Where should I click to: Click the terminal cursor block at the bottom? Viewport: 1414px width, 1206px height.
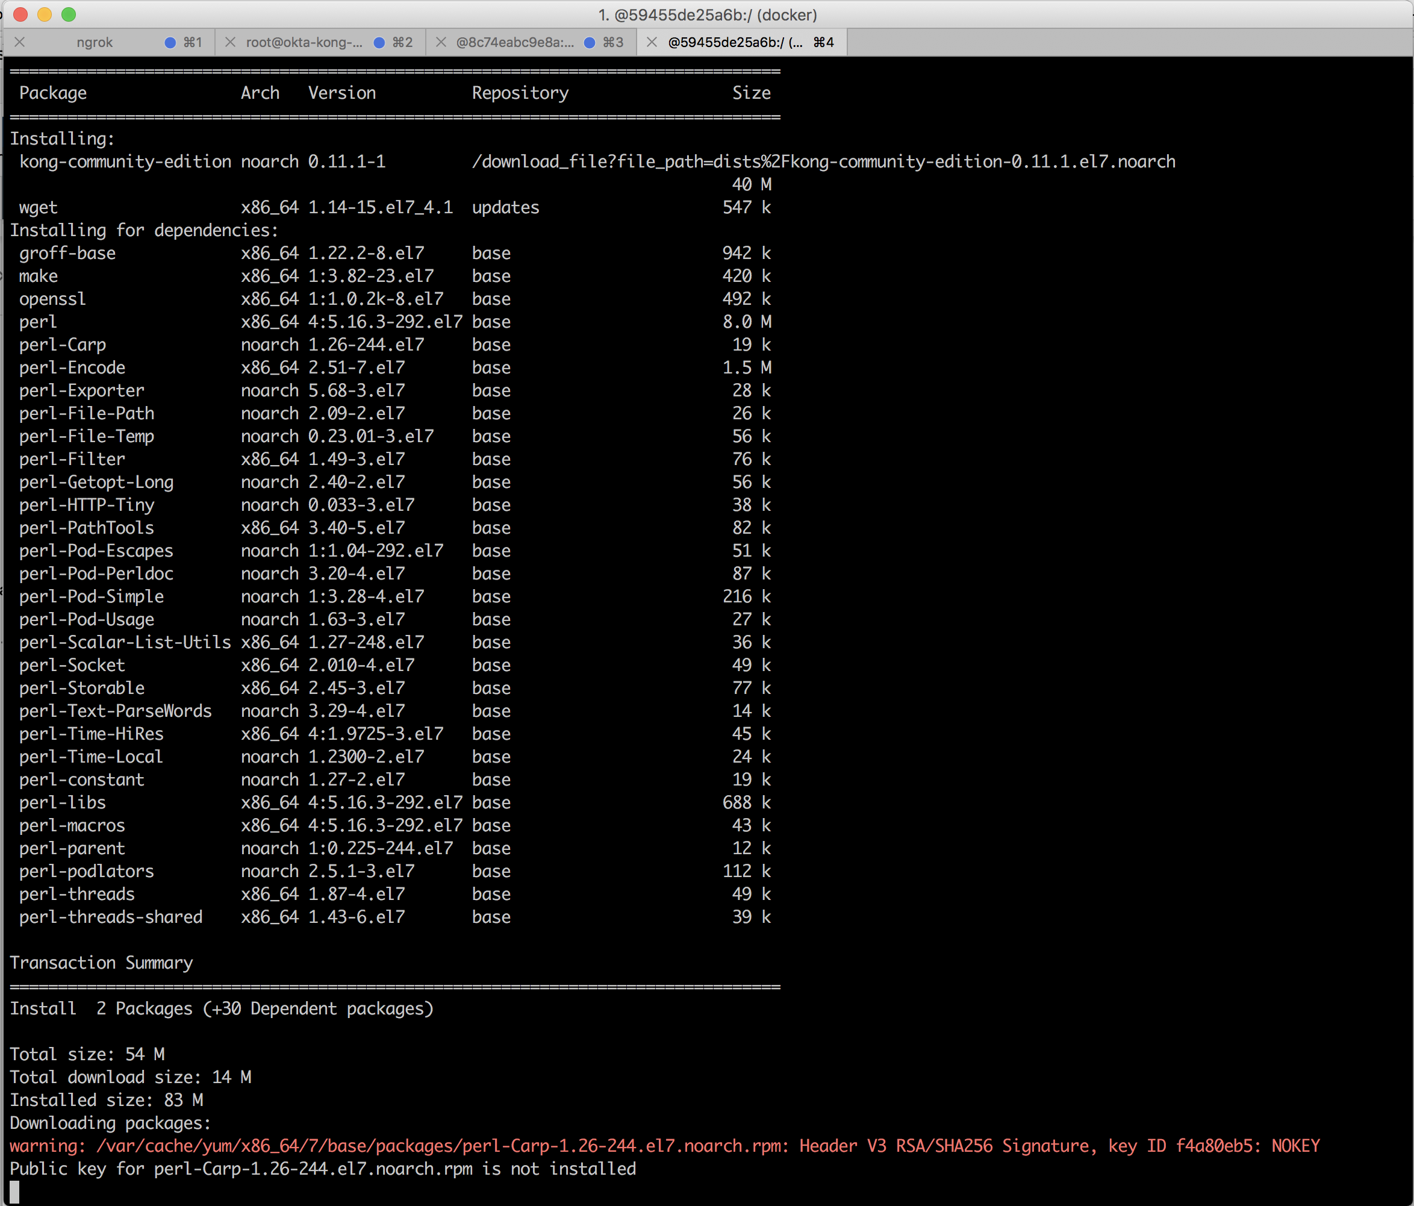coord(14,1192)
